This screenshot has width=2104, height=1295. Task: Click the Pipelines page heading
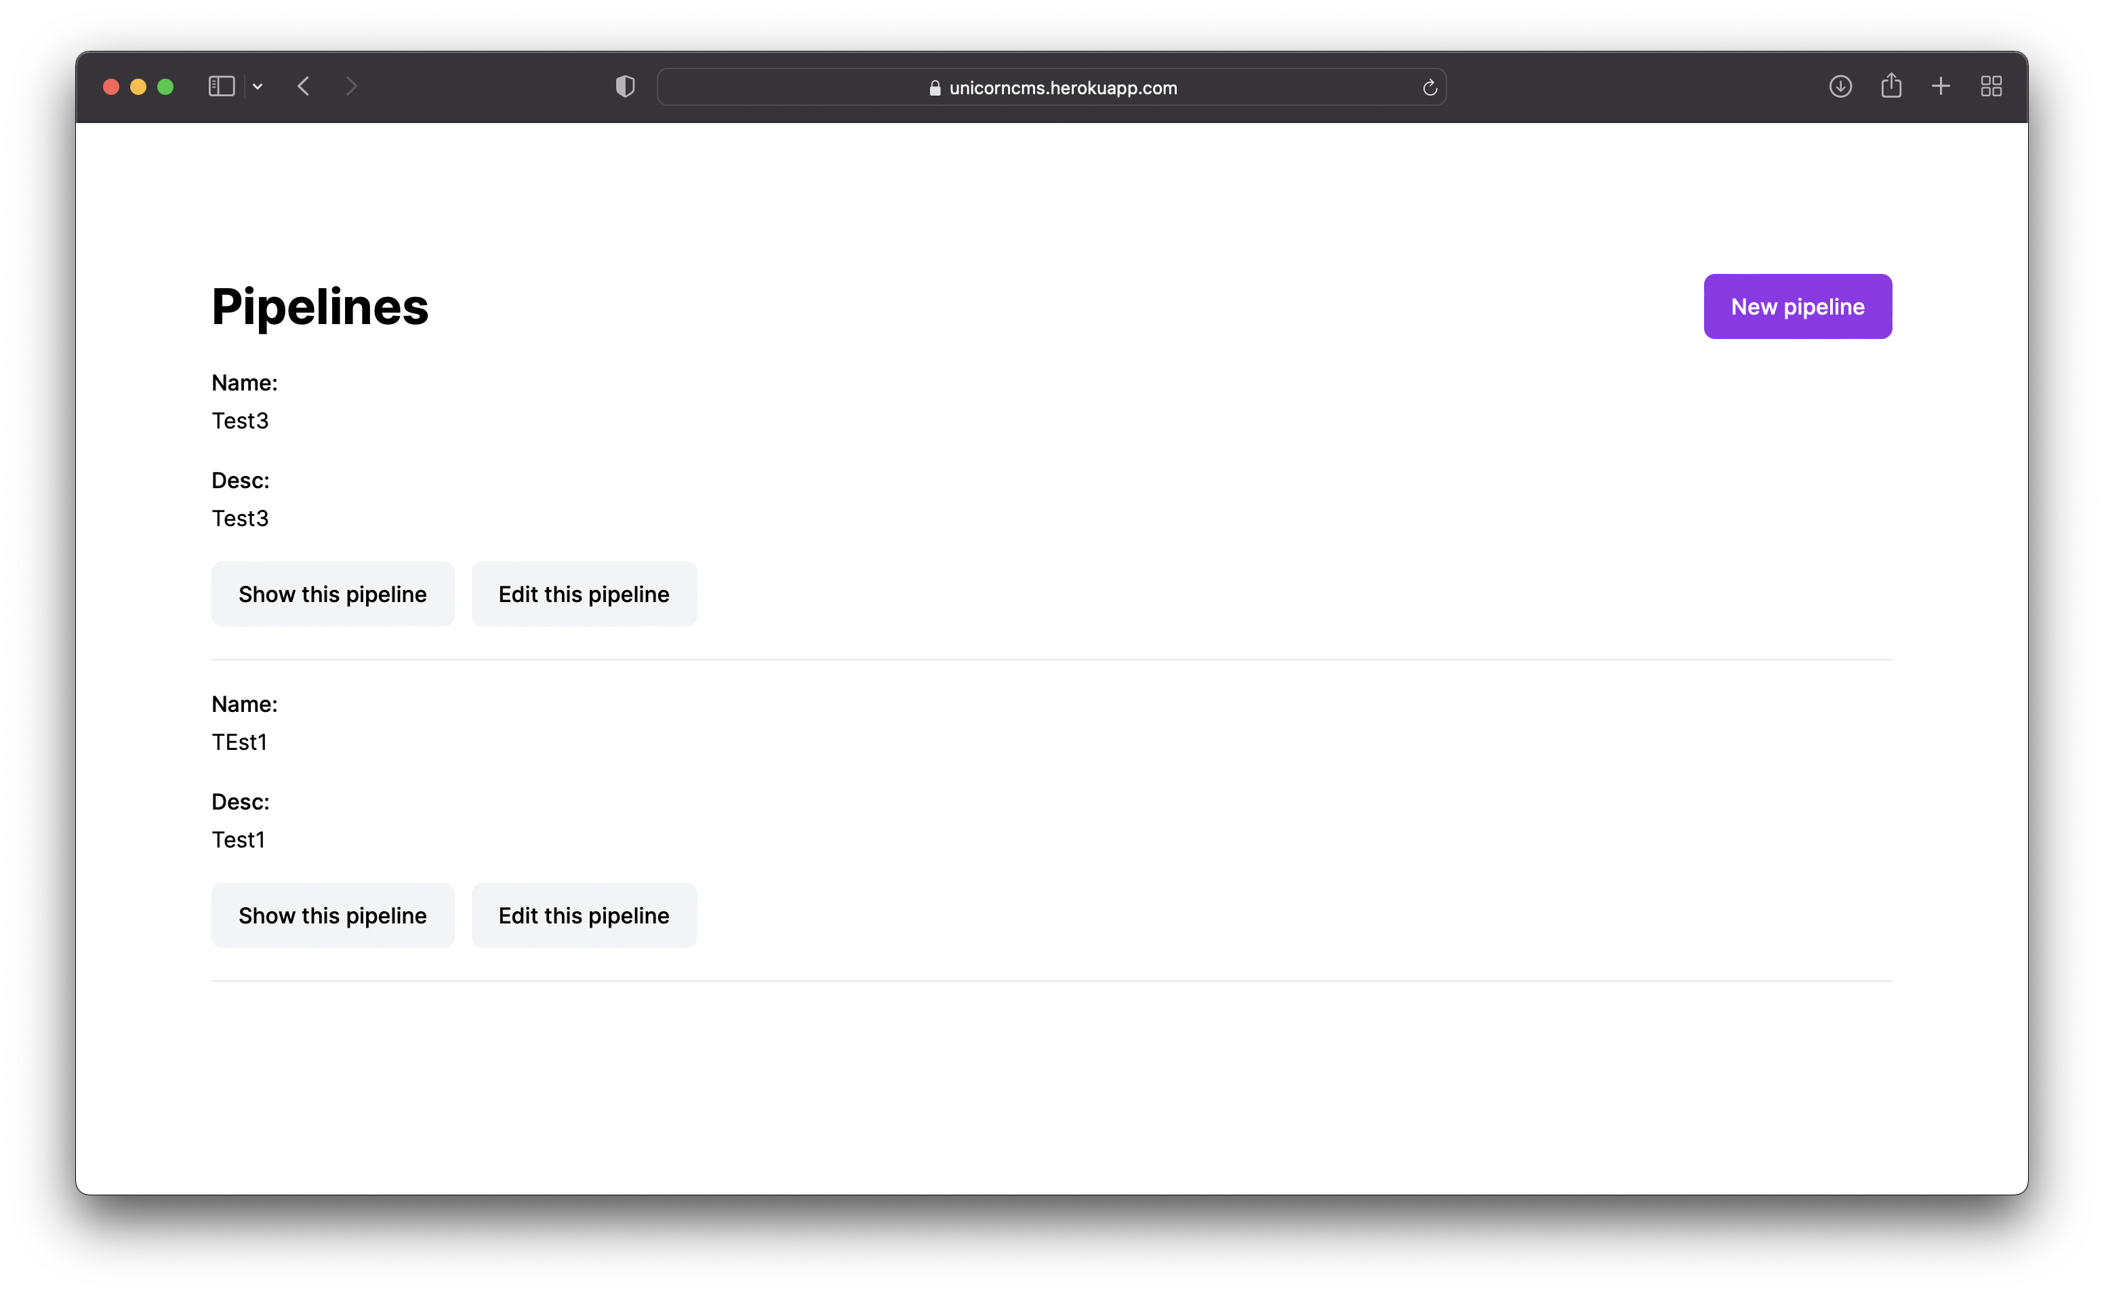coord(319,306)
